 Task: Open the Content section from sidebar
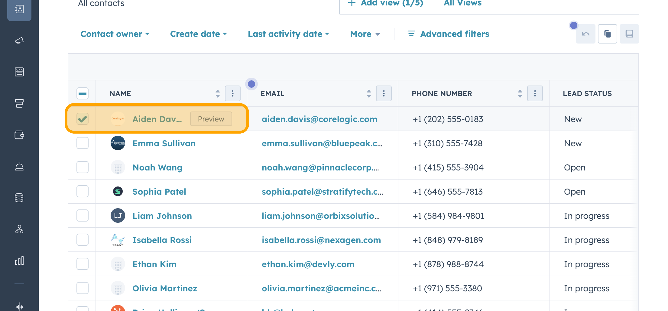[x=19, y=72]
